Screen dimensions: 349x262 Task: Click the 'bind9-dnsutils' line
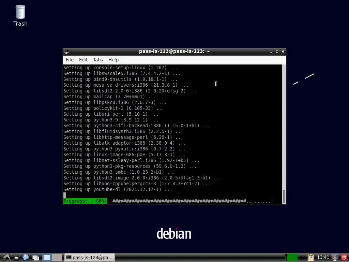(120, 79)
